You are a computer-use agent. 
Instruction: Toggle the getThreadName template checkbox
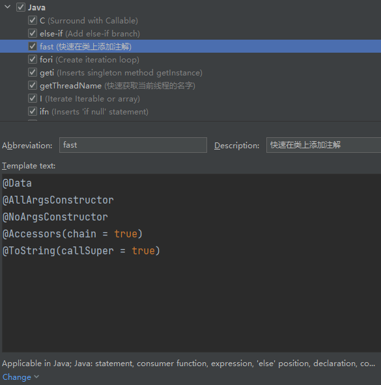point(33,85)
